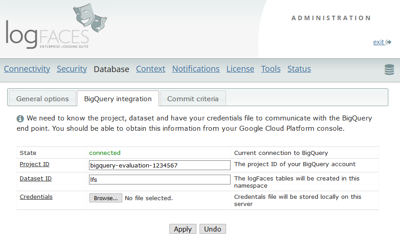View the Status section

point(299,69)
